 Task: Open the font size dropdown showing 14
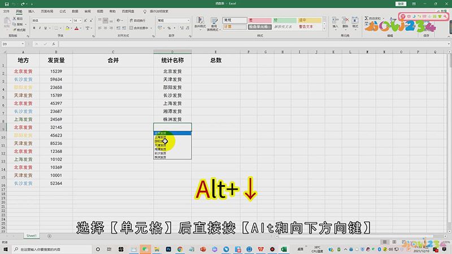(80, 21)
